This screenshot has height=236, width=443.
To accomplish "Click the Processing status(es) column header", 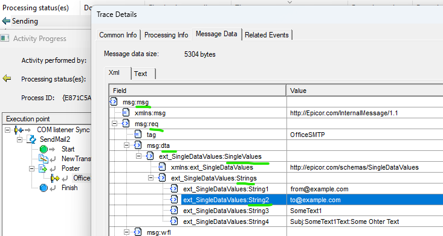I will coord(40,8).
